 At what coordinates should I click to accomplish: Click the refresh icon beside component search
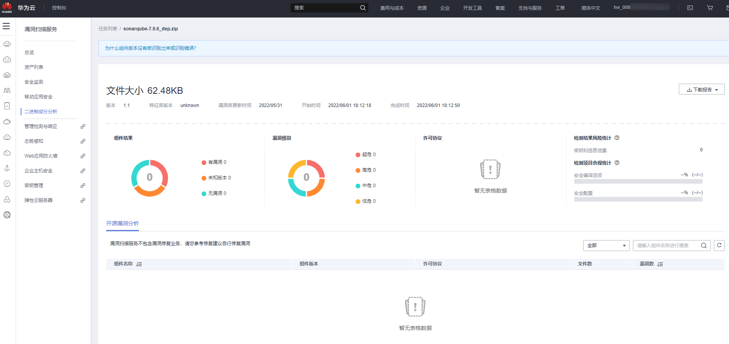[719, 246]
